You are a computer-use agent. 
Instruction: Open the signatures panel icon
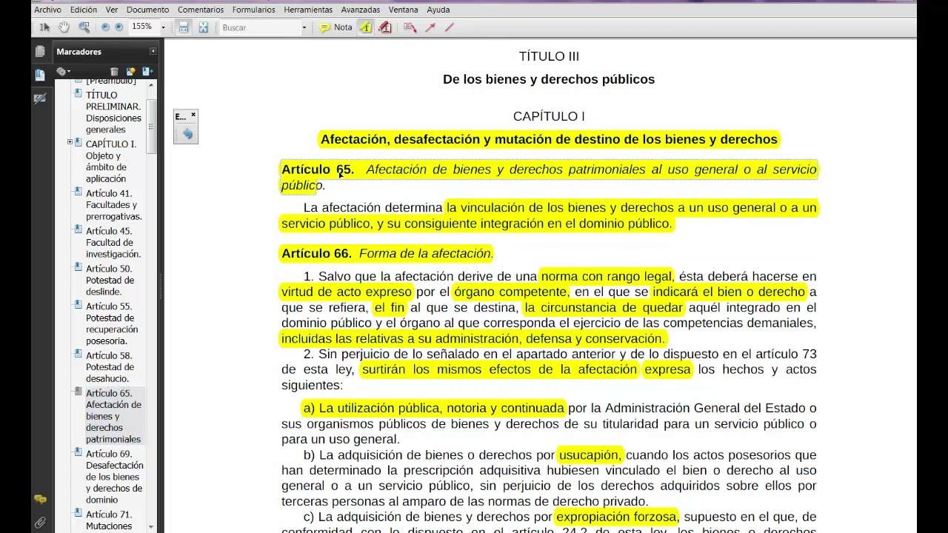[x=41, y=98]
